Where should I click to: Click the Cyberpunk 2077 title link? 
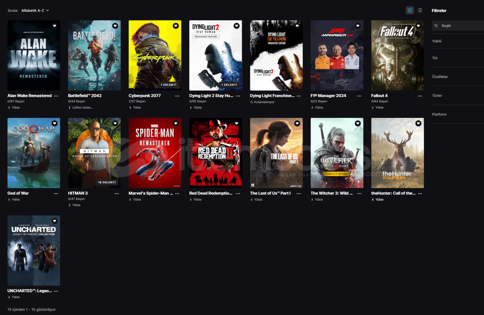click(145, 96)
